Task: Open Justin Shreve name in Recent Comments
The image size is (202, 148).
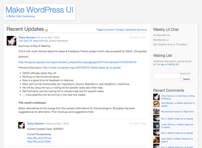Action: point(168,125)
